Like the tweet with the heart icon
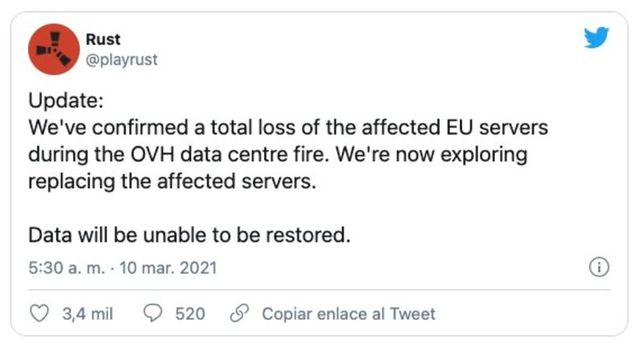Image resolution: width=642 pixels, height=351 pixels. tap(39, 313)
